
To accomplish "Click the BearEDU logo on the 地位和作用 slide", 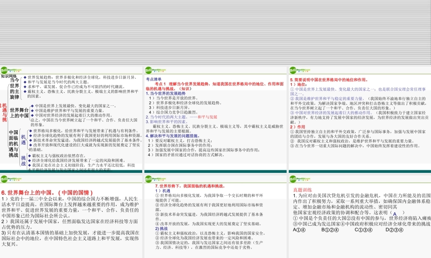I will [300, 71].
